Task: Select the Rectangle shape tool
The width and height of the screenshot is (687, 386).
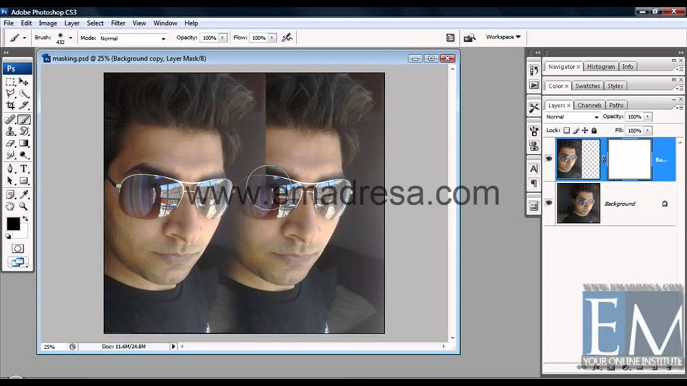Action: click(x=24, y=181)
